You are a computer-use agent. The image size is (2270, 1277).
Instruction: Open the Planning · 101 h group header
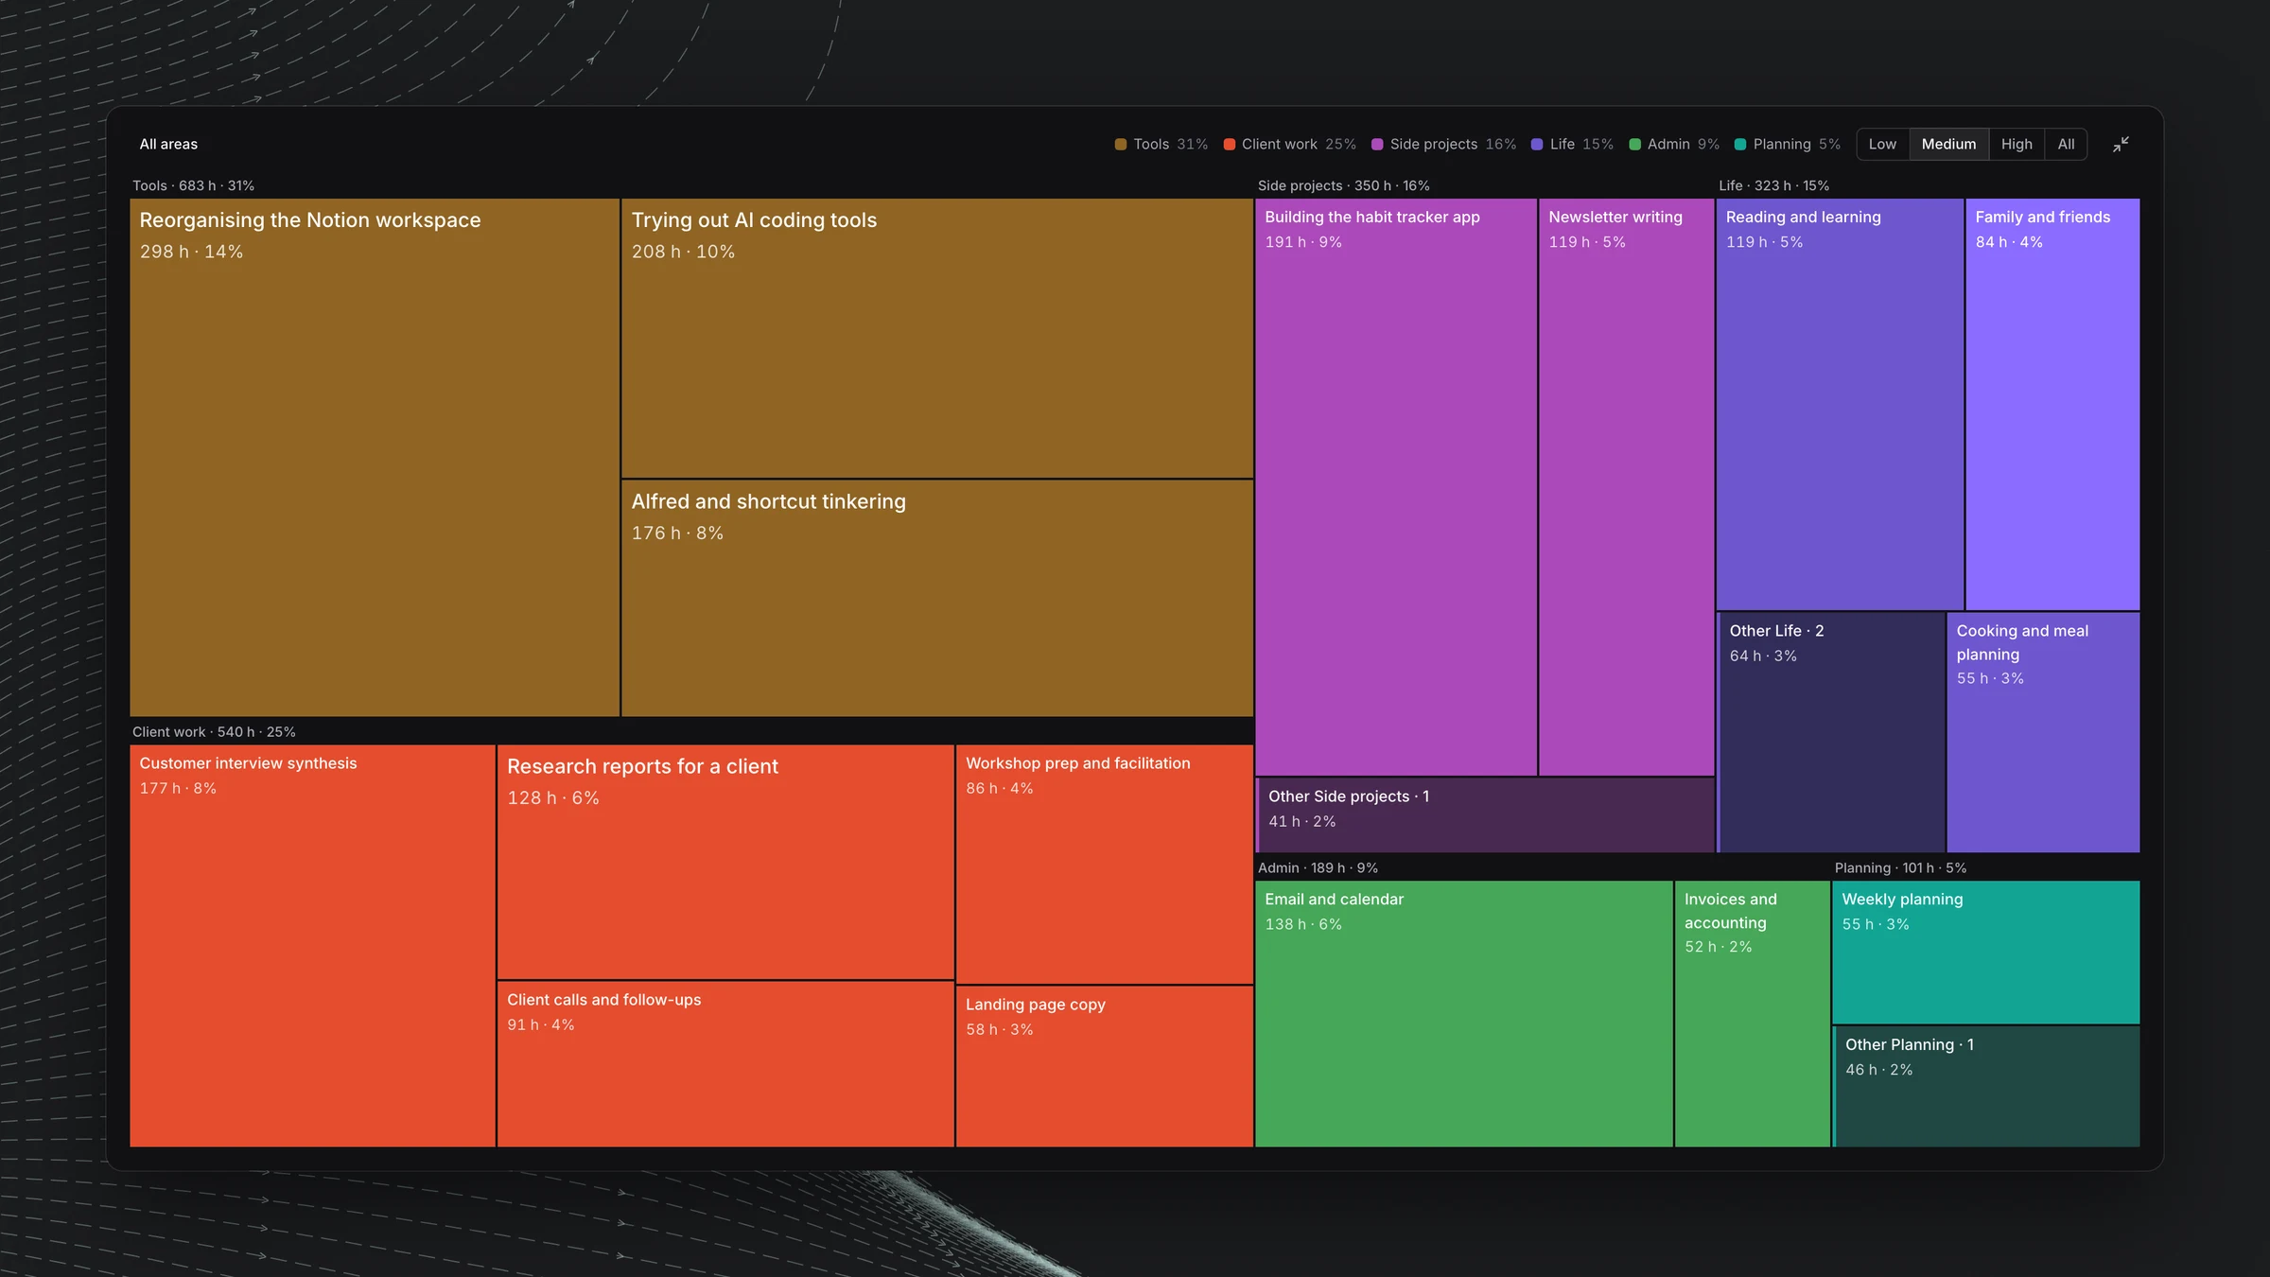click(1900, 867)
